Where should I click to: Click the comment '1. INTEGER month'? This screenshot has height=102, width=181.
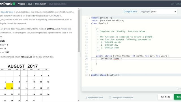tap(111, 42)
